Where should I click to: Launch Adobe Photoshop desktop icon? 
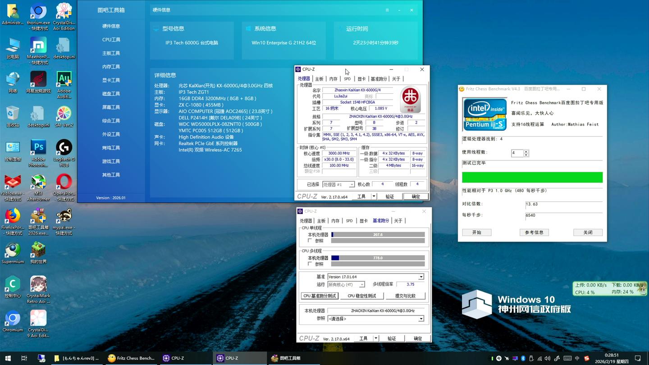[38, 153]
